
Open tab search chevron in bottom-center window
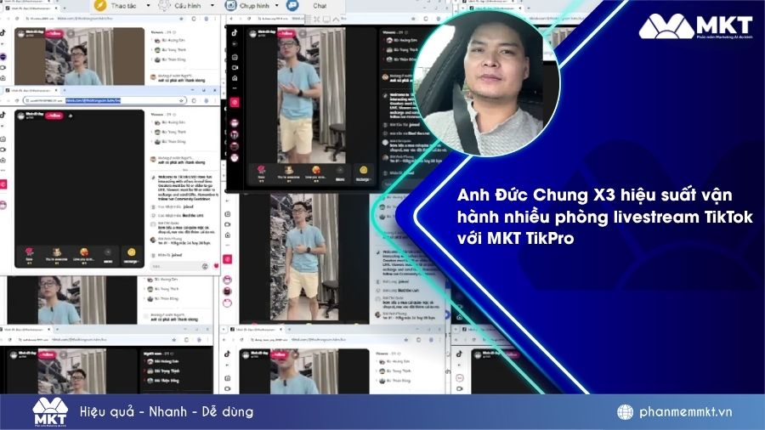[224, 330]
